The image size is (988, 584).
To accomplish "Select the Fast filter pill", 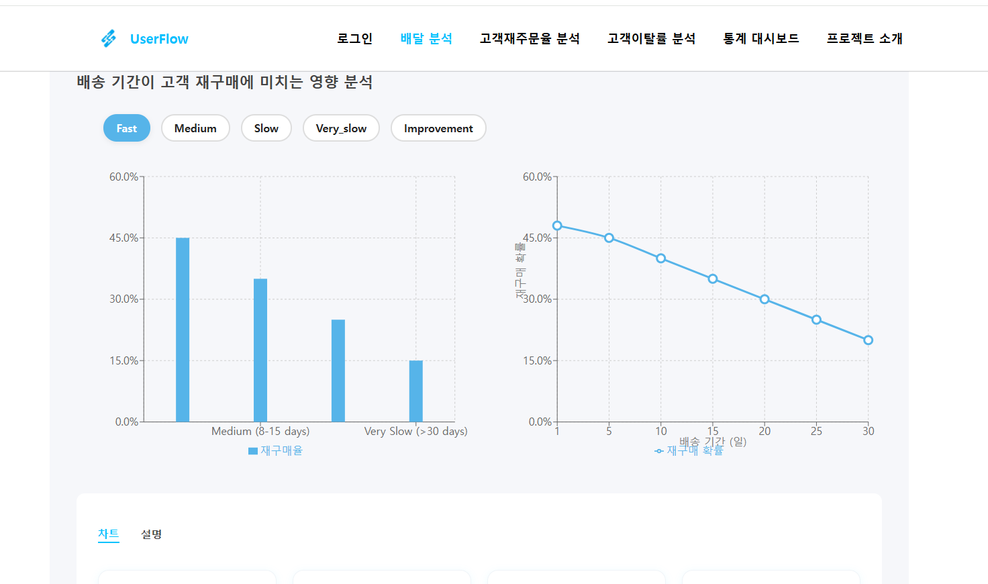I will point(127,128).
